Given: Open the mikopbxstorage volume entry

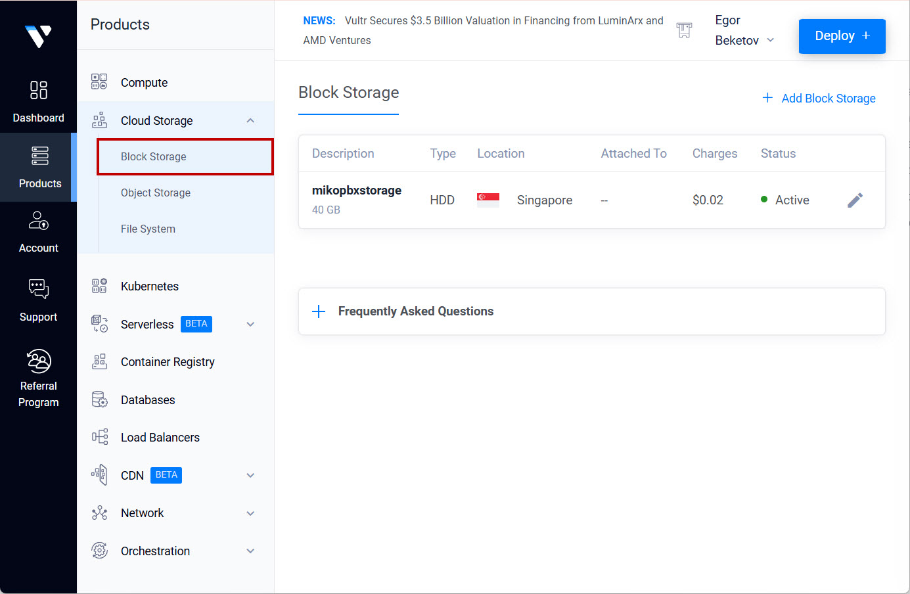Looking at the screenshot, I should (x=357, y=191).
